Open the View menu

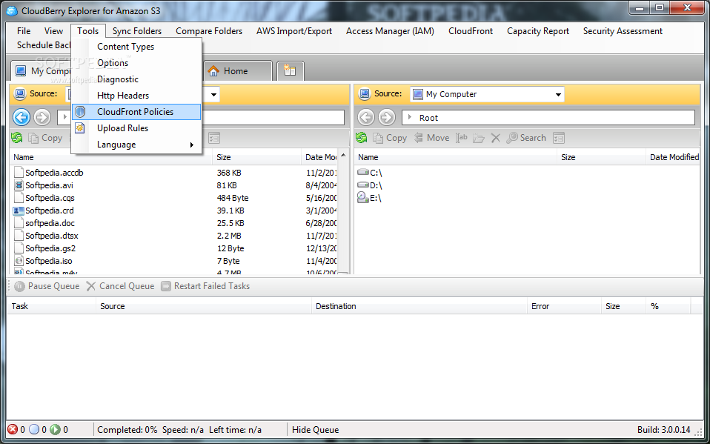tap(53, 31)
